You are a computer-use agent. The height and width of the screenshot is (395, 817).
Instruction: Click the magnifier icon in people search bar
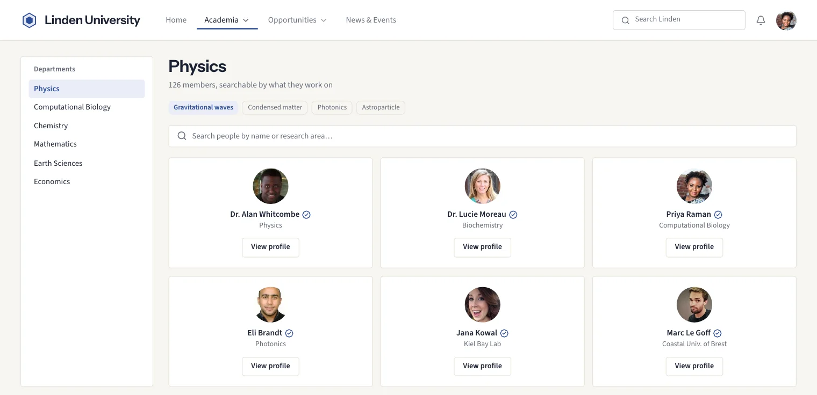(x=182, y=136)
